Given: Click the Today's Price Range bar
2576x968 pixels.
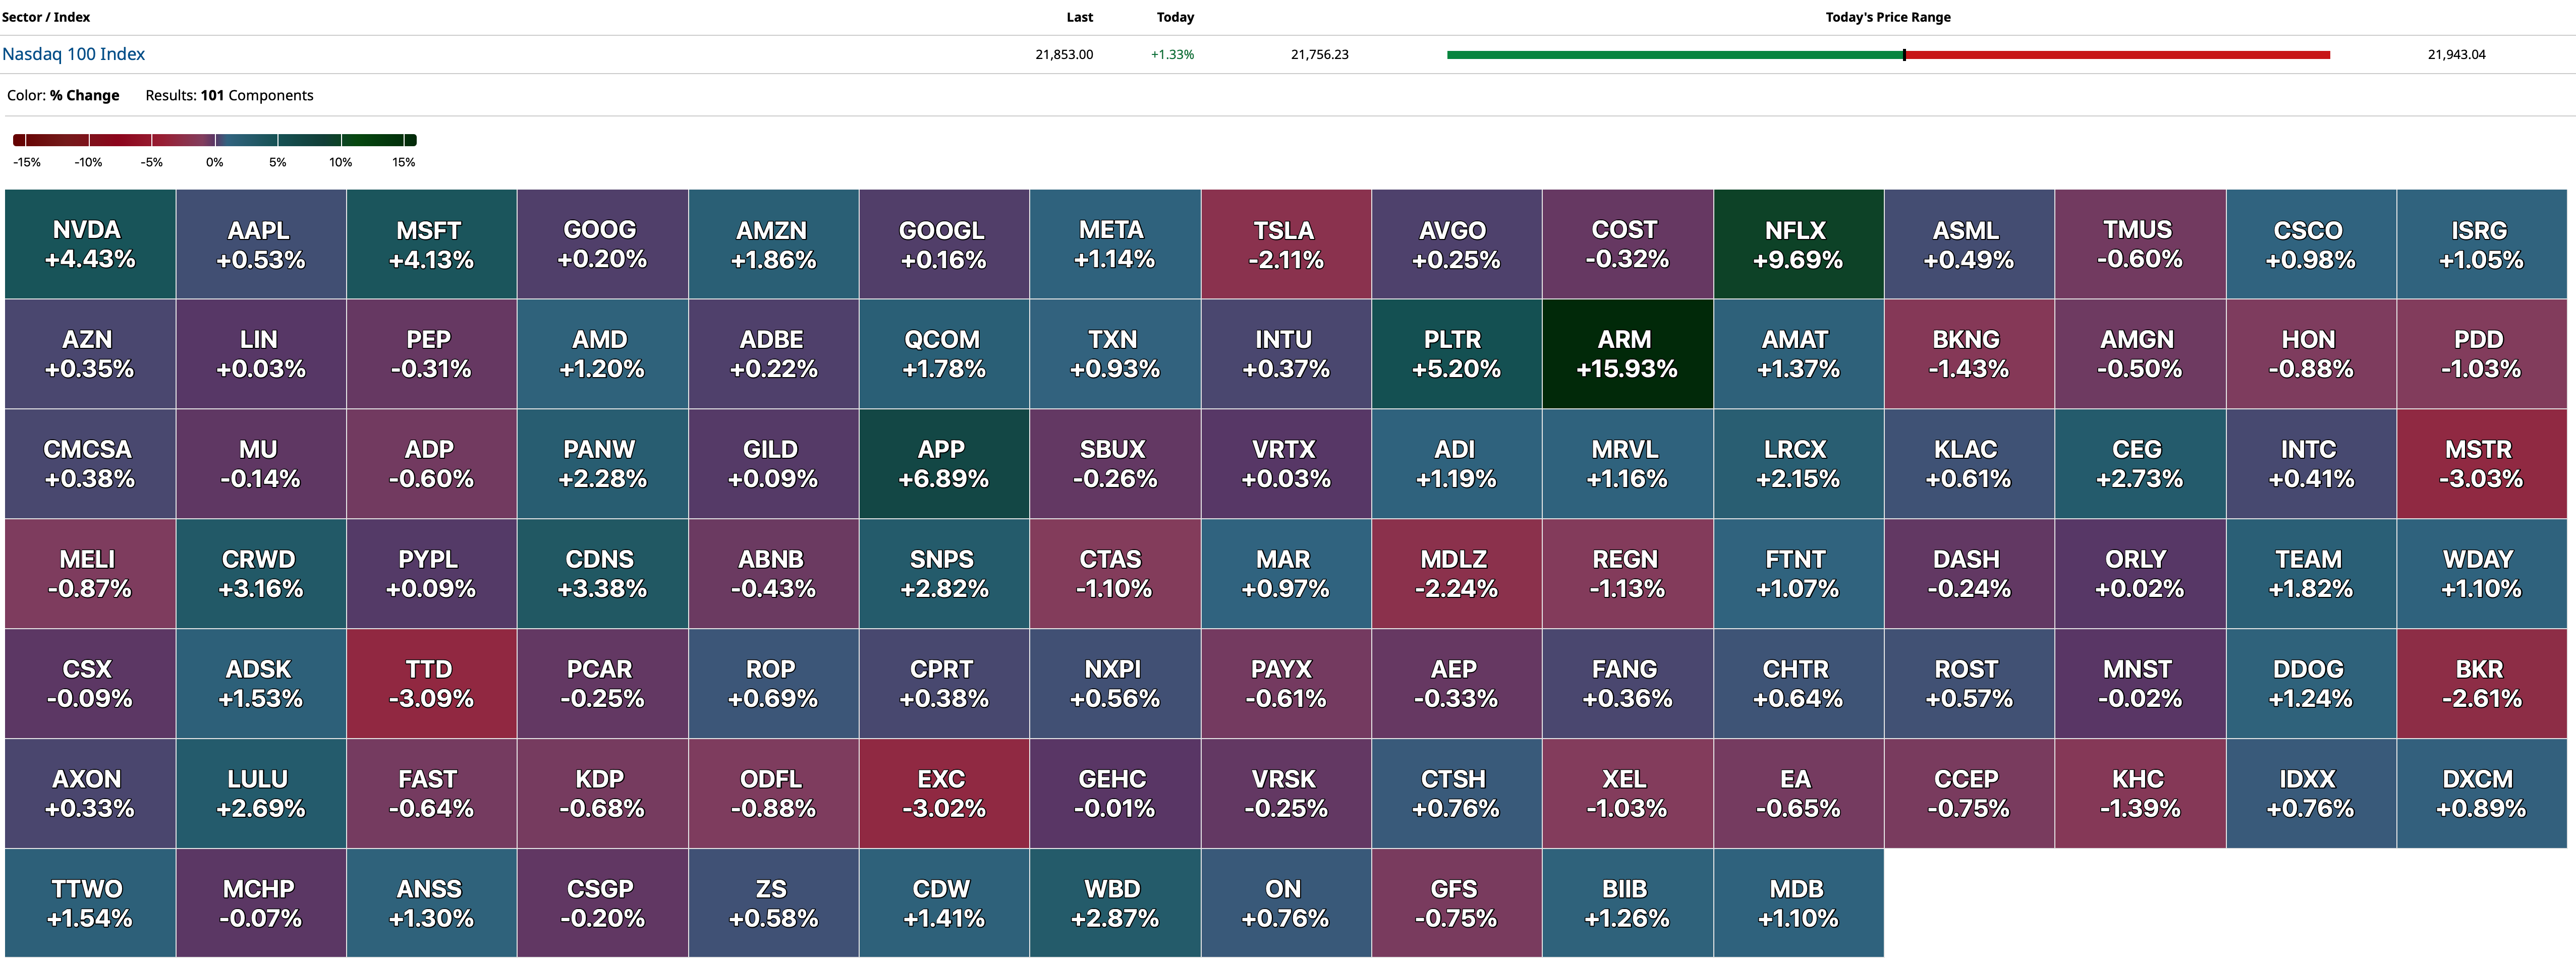Looking at the screenshot, I should pyautogui.click(x=1888, y=55).
